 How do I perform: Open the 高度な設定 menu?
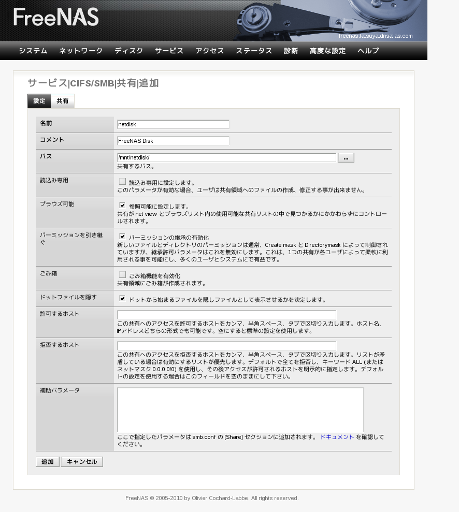(x=327, y=51)
